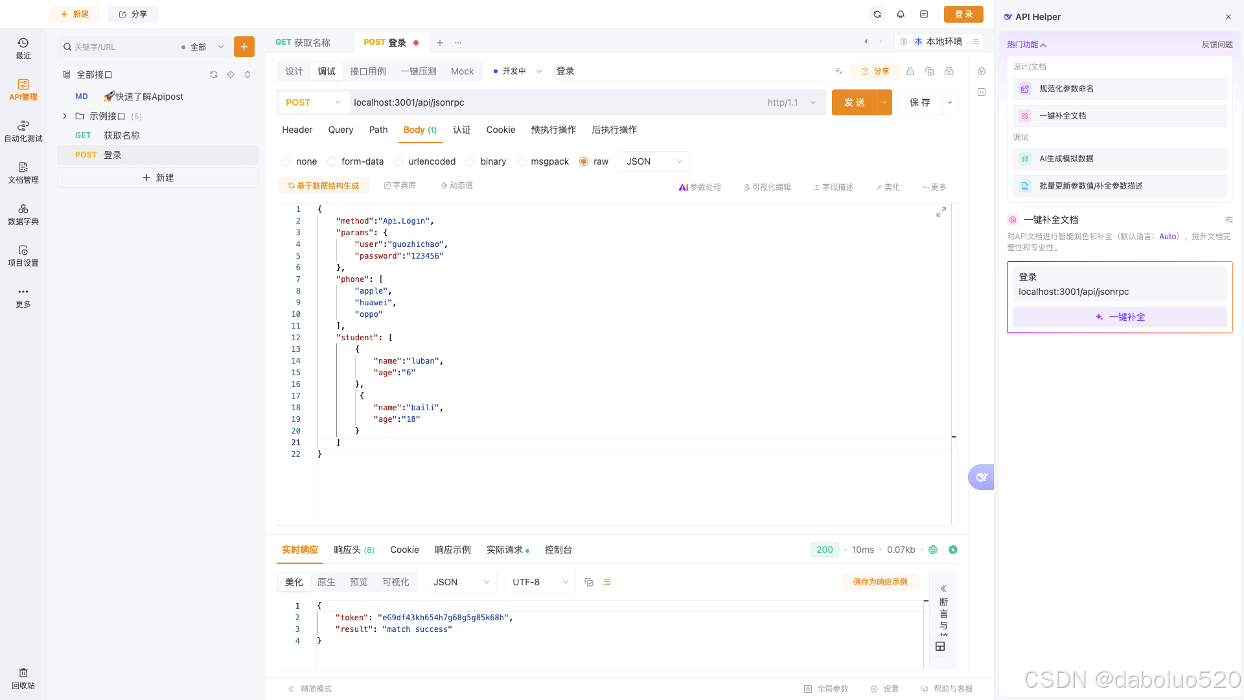
Task: Open the JSON raw format dropdown
Action: tap(654, 161)
